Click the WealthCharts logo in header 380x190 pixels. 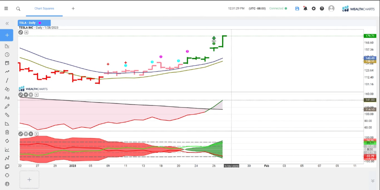(x=358, y=9)
